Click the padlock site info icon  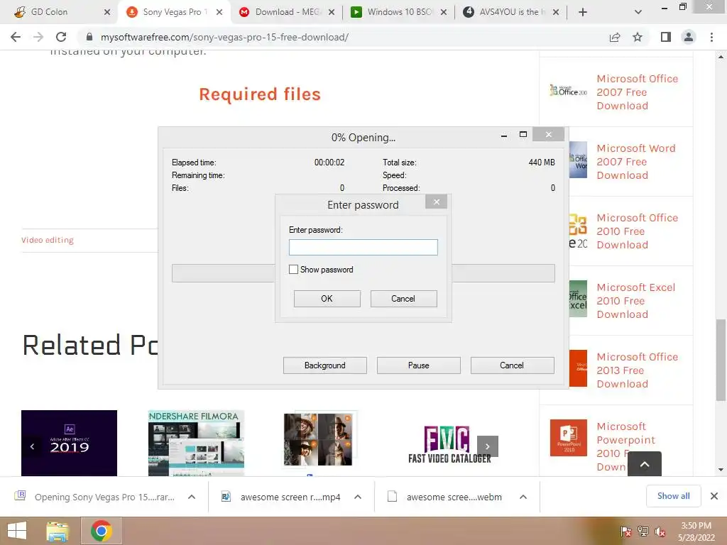click(x=89, y=37)
